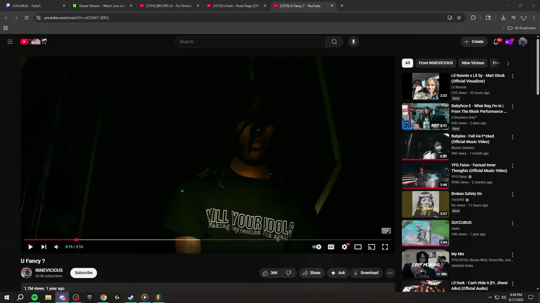Click the Ask AI button

pos(338,273)
